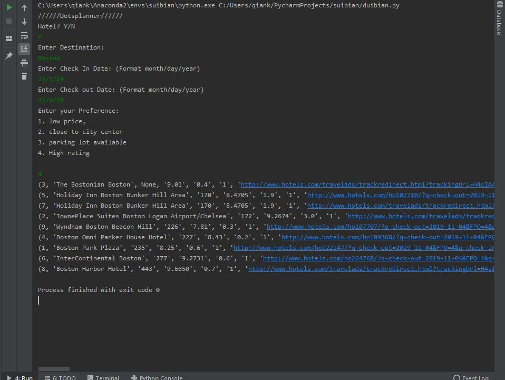
Task: Open the Terminal tool window
Action: [x=103, y=377]
